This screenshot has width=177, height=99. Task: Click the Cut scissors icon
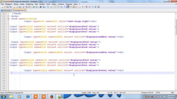coord(24,7)
